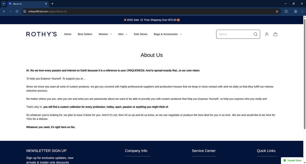Open the browser extensions puzzle icon

(x=285, y=11)
